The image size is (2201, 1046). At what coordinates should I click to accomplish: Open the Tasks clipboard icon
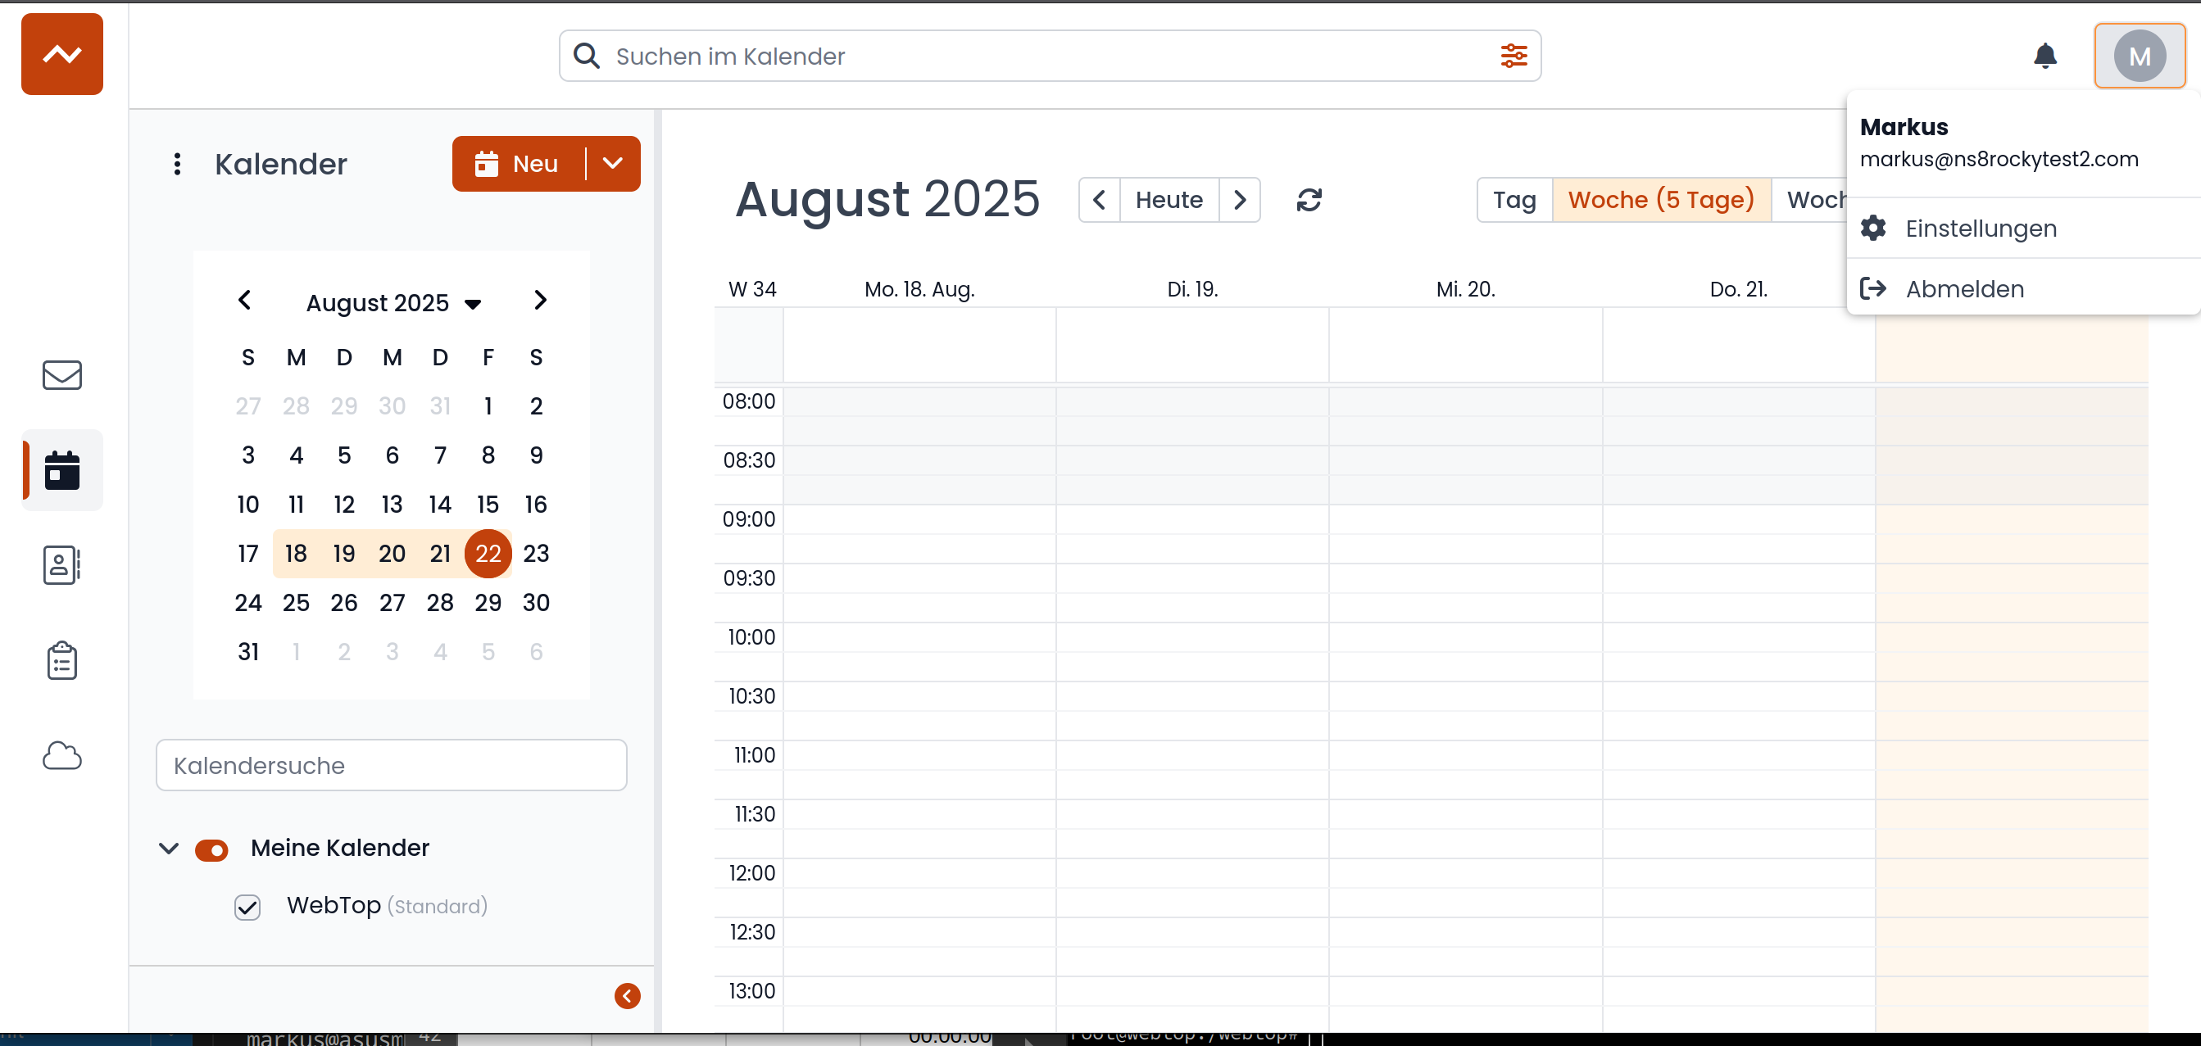[61, 661]
